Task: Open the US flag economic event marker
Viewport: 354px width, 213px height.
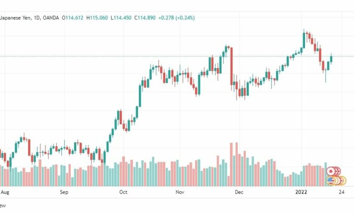Action: [331, 180]
